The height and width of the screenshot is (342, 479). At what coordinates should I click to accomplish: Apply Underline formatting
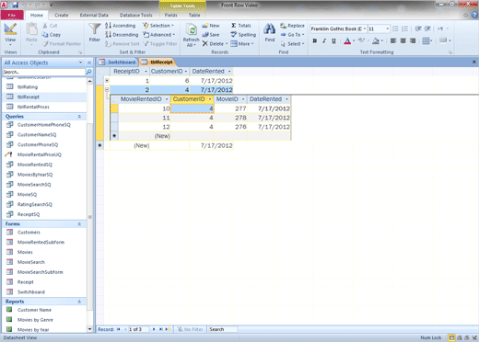click(333, 40)
